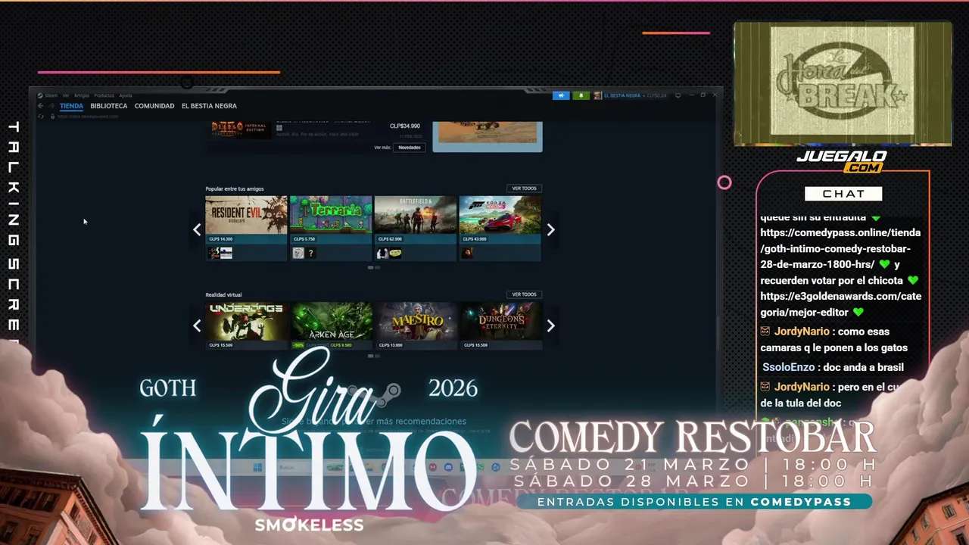Screen dimensions: 969x545
Task: Click the CLP$ 13.000 price under Maestro
Action: [x=391, y=345]
